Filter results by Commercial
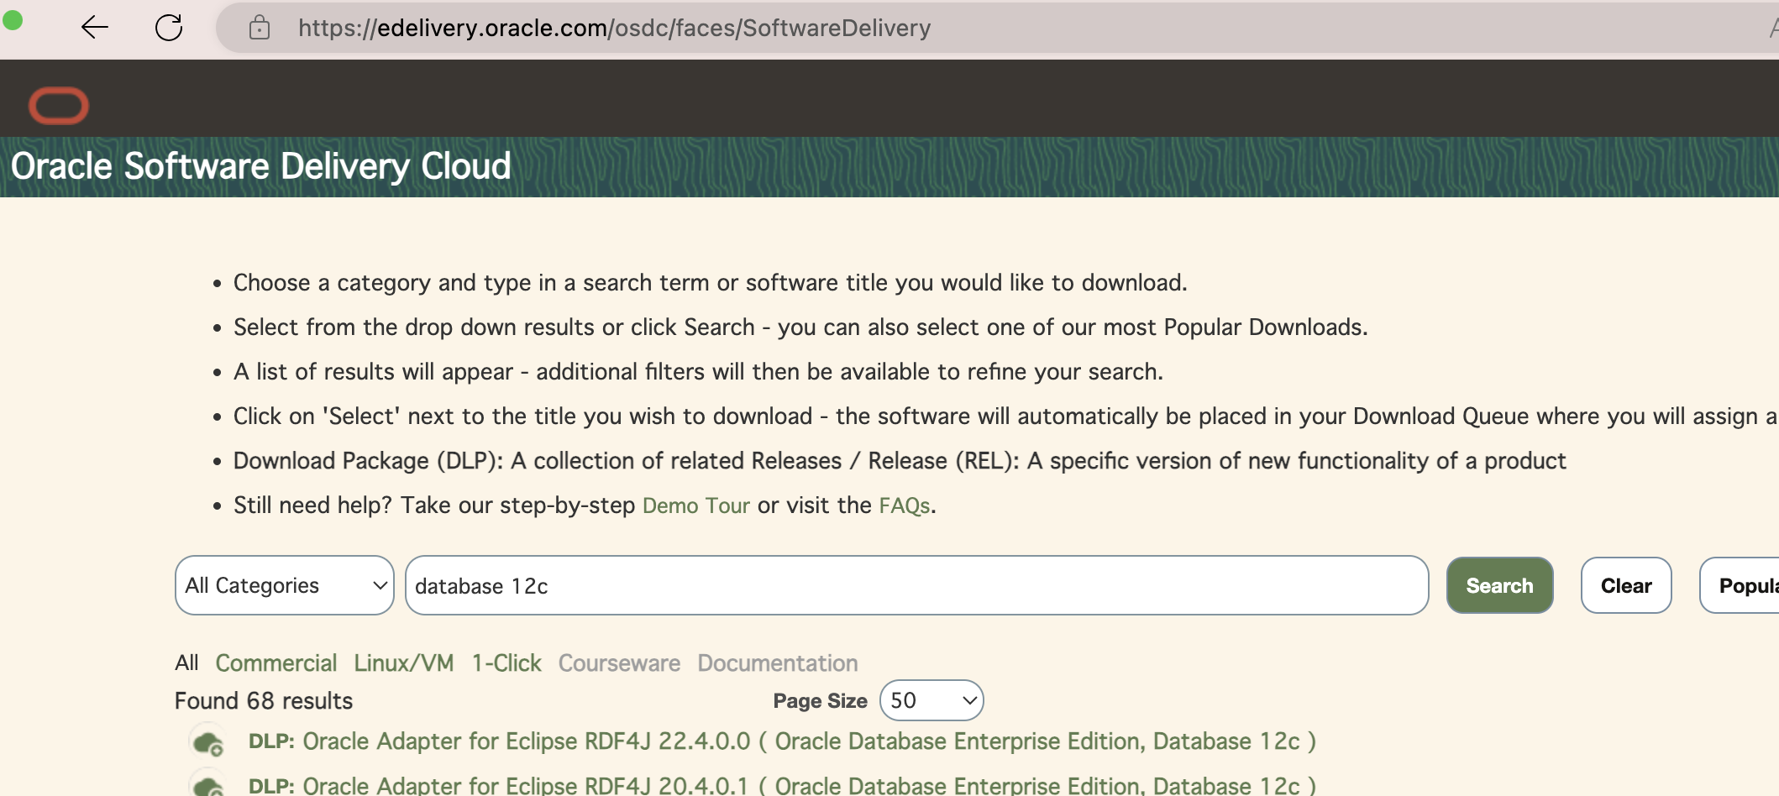The image size is (1779, 796). pos(276,663)
